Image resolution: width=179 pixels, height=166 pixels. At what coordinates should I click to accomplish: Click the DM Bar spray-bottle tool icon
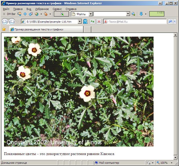point(46,14)
